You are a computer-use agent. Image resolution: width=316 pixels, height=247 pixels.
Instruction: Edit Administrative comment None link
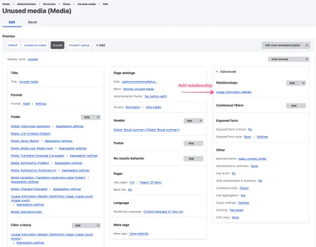click(x=254, y=166)
